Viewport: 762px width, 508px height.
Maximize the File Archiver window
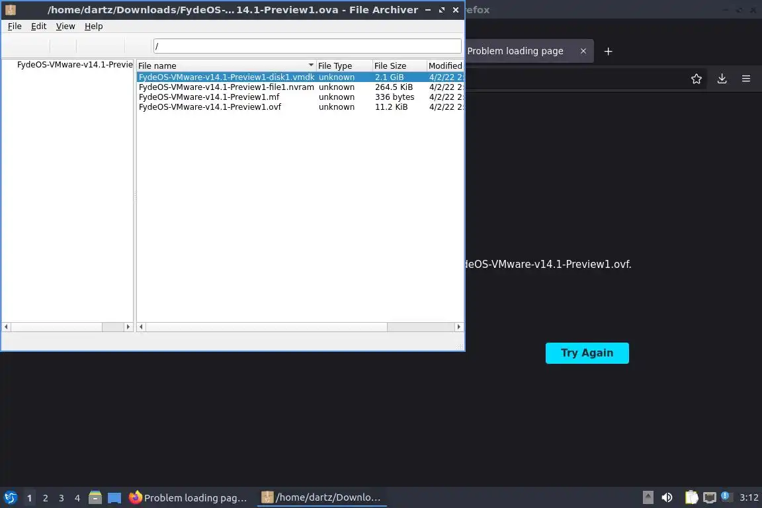442,10
